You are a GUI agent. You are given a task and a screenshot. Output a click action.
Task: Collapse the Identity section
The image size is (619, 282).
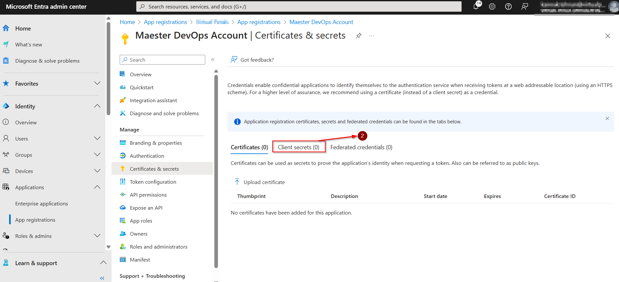coord(97,106)
